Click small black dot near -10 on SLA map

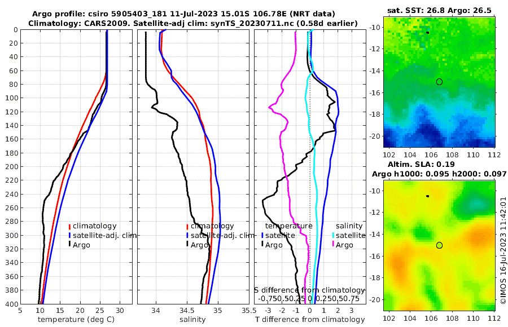(428, 196)
